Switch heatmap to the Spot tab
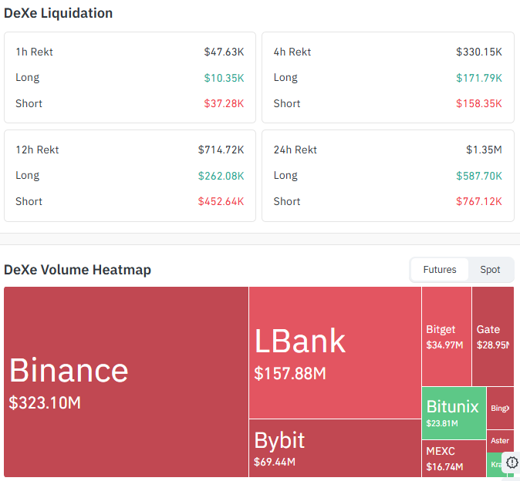This screenshot has width=520, height=481. click(490, 270)
